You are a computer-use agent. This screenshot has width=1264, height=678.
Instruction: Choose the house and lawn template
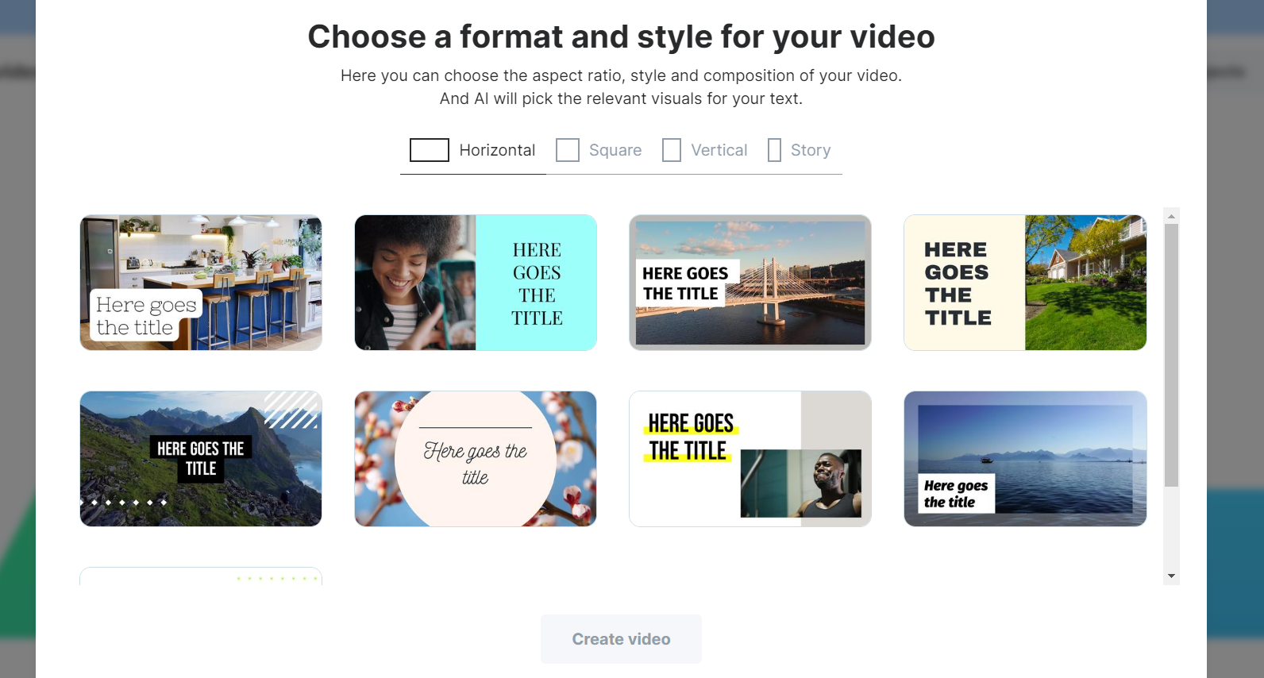coord(1025,283)
